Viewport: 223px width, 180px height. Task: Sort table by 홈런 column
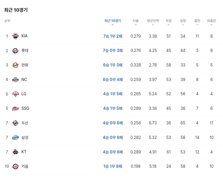pyautogui.click(x=197, y=21)
